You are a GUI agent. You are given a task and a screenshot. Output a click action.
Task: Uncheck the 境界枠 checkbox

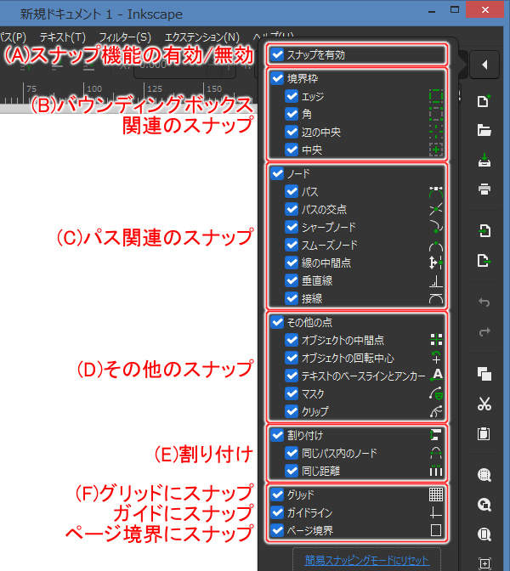click(277, 78)
